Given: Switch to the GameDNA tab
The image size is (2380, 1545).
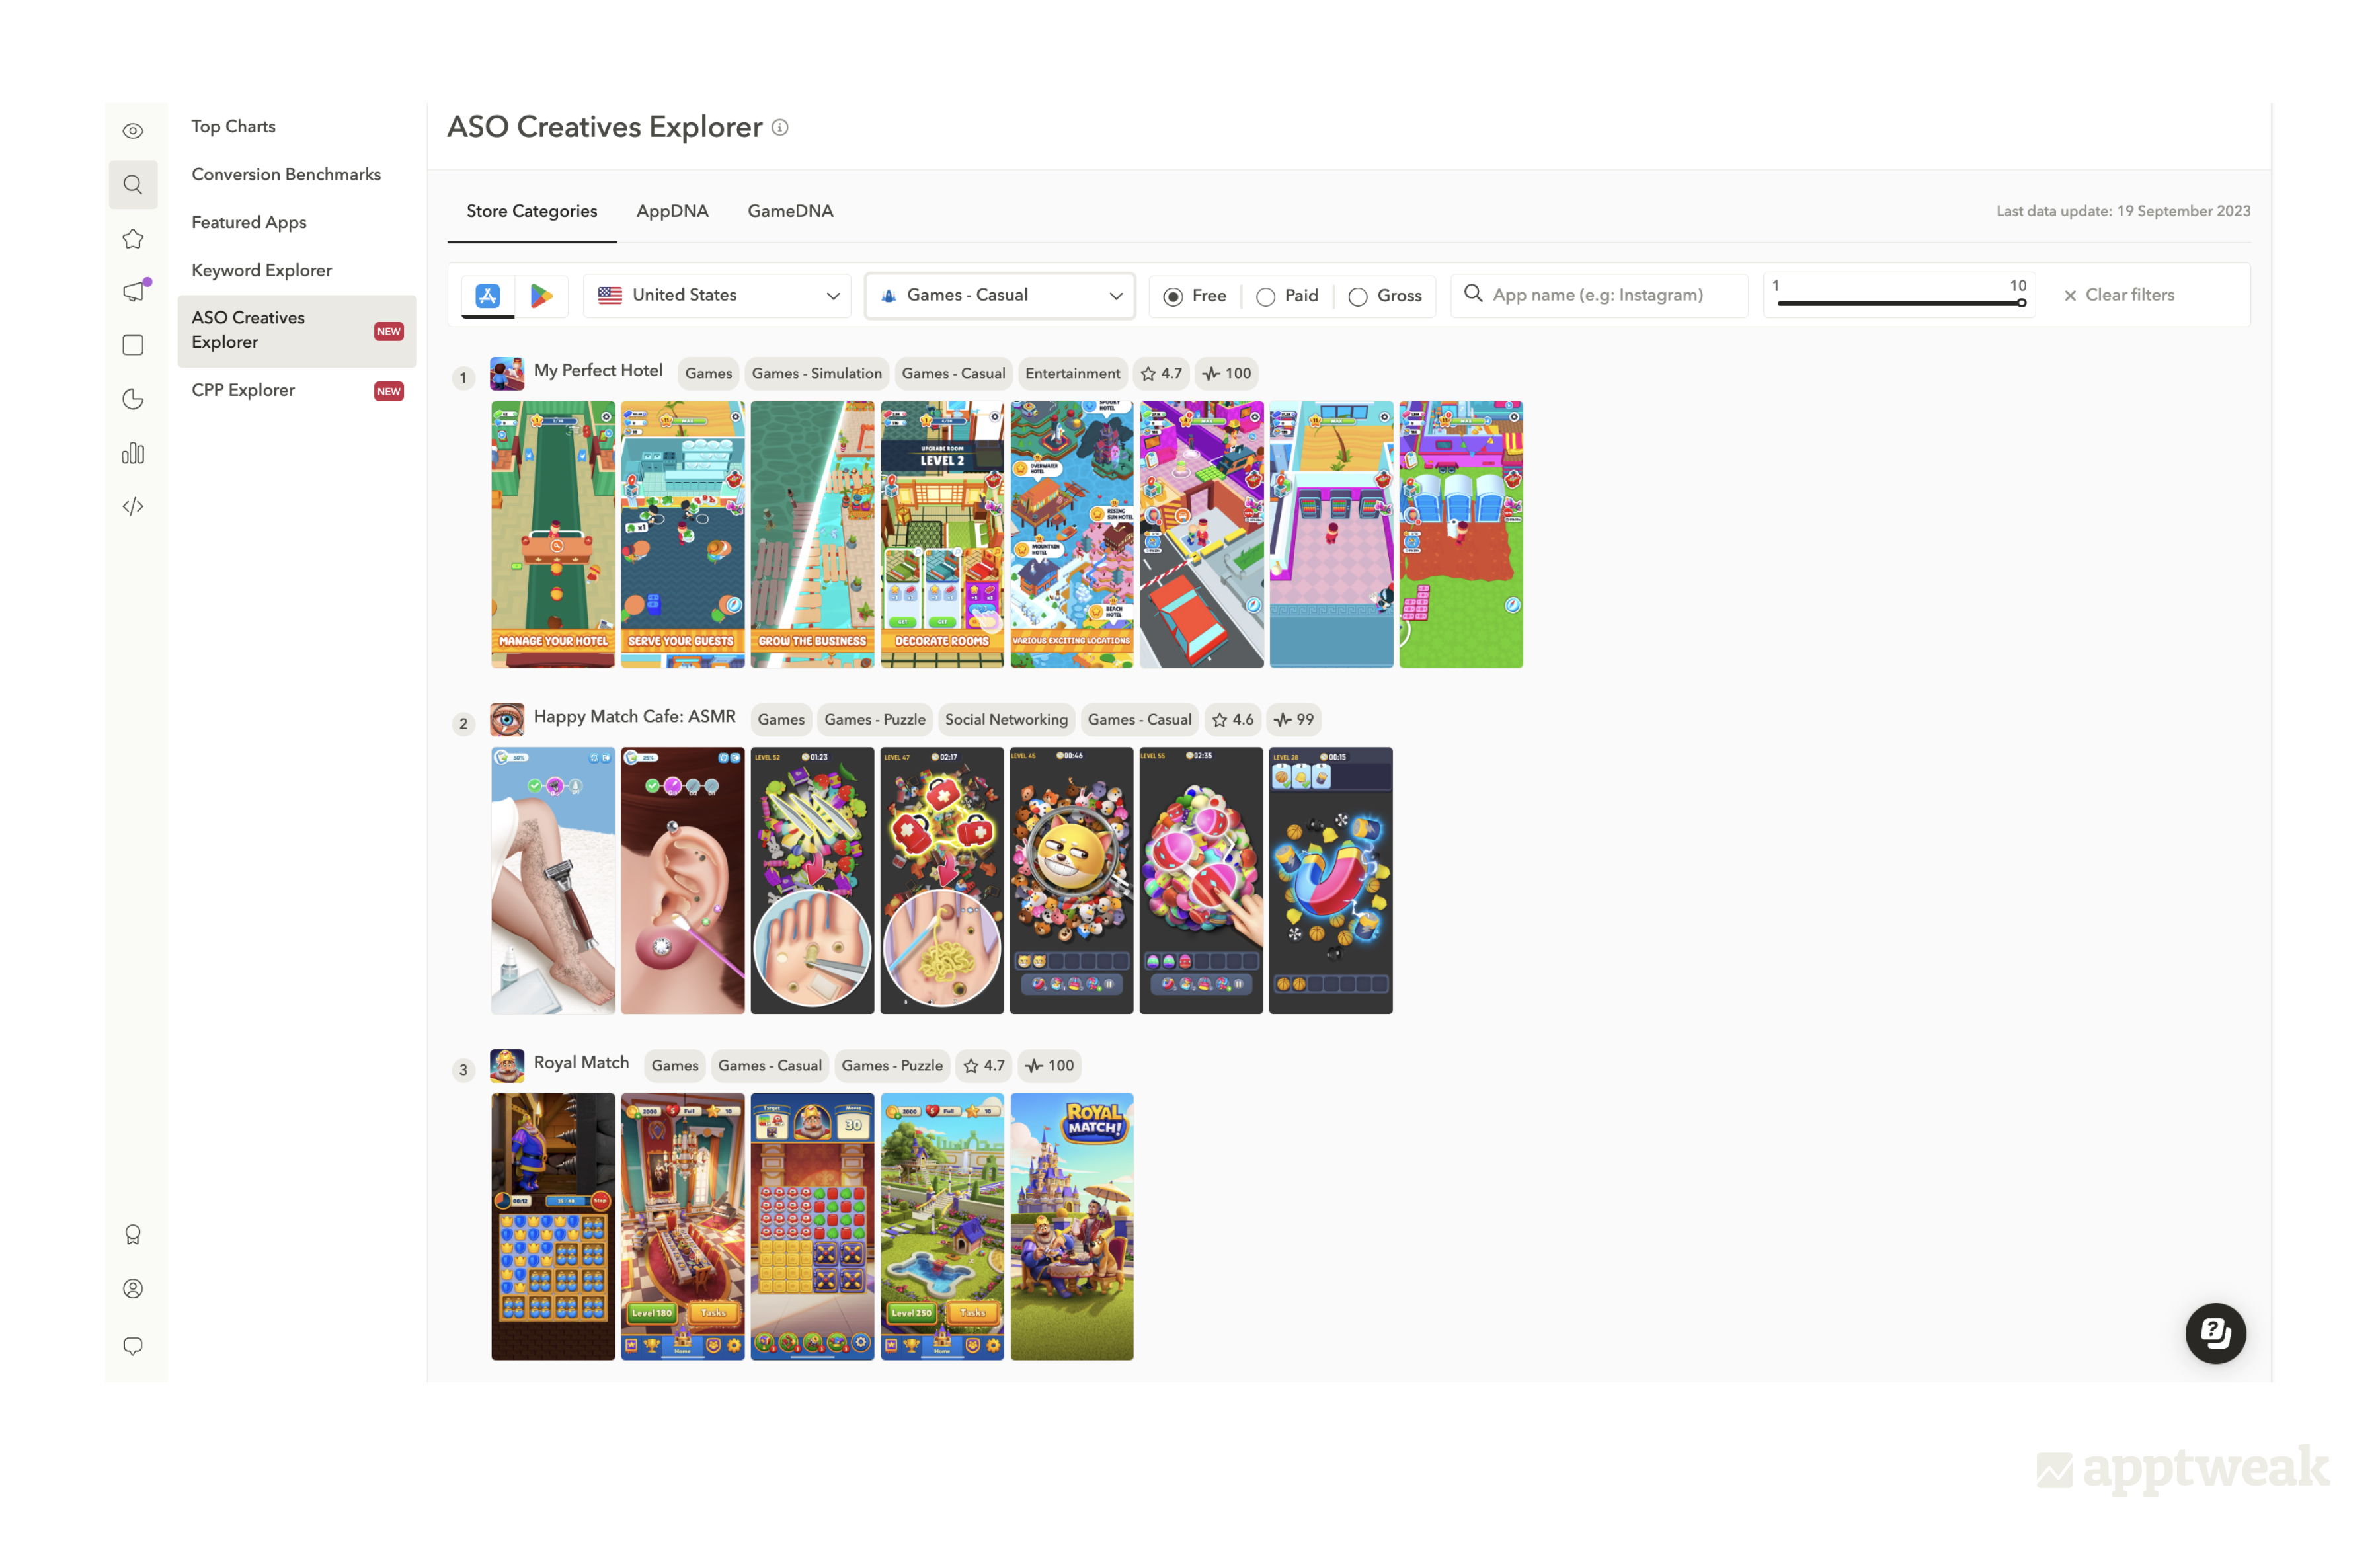Looking at the screenshot, I should point(790,211).
